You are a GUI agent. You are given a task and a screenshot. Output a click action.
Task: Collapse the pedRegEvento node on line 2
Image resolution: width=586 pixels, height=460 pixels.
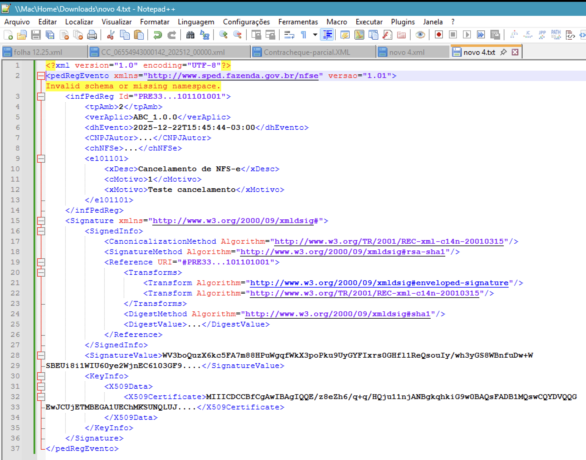click(41, 76)
